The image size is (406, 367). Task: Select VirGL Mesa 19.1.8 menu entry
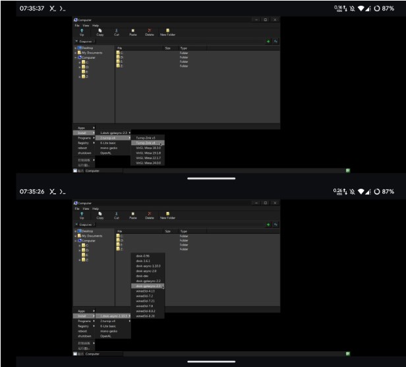[148, 152]
